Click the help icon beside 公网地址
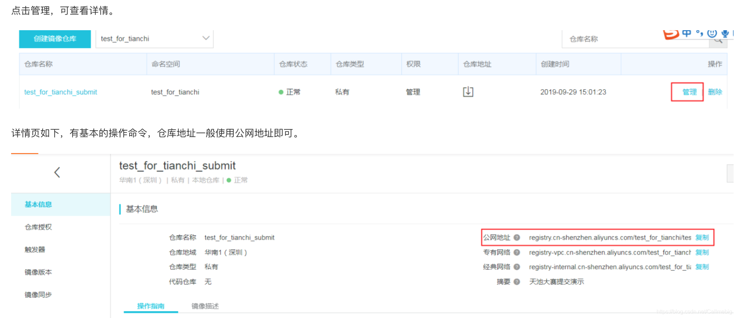 pyautogui.click(x=517, y=237)
